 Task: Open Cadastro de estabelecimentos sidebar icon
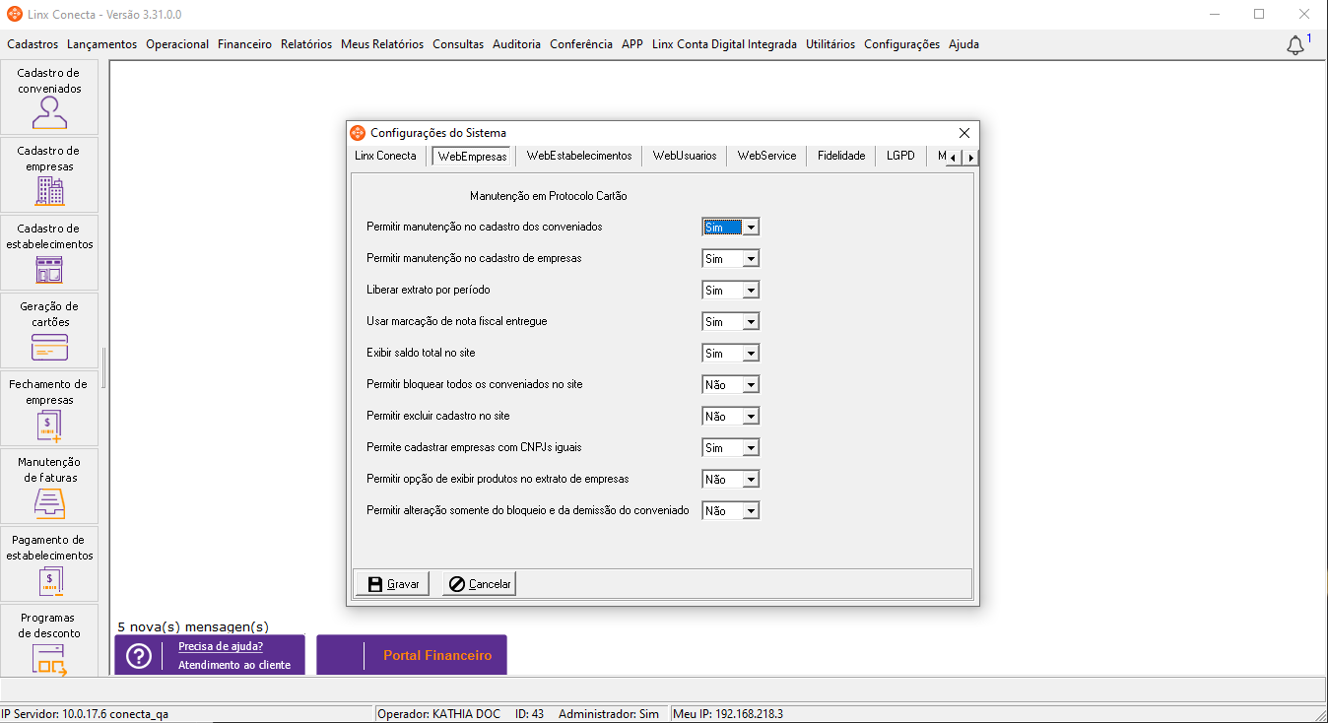(x=49, y=253)
